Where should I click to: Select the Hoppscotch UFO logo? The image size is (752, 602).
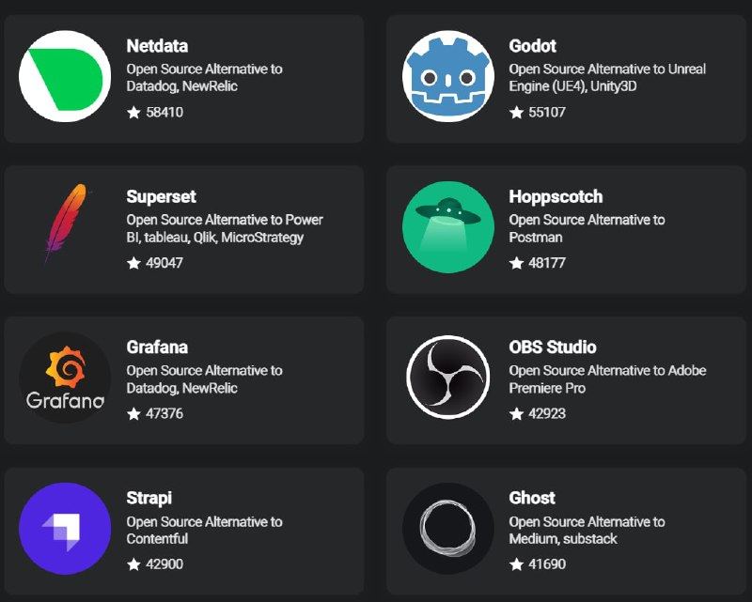pos(447,226)
